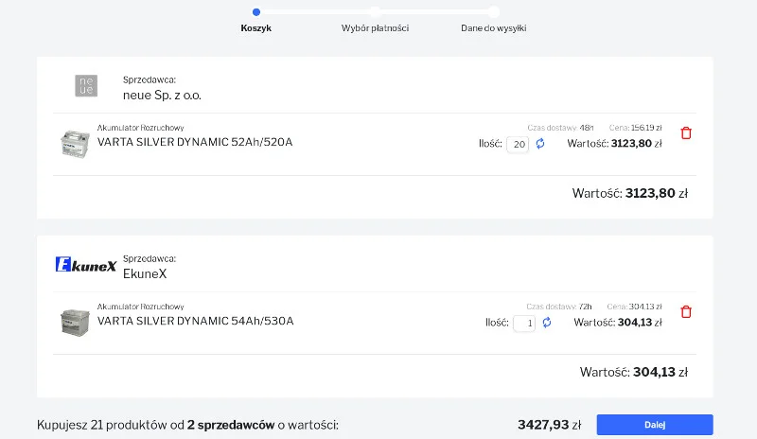The height and width of the screenshot is (439, 757).
Task: Open VARTA SILVER DYNAMIC 54Ah/530A product link
Action: click(x=195, y=321)
